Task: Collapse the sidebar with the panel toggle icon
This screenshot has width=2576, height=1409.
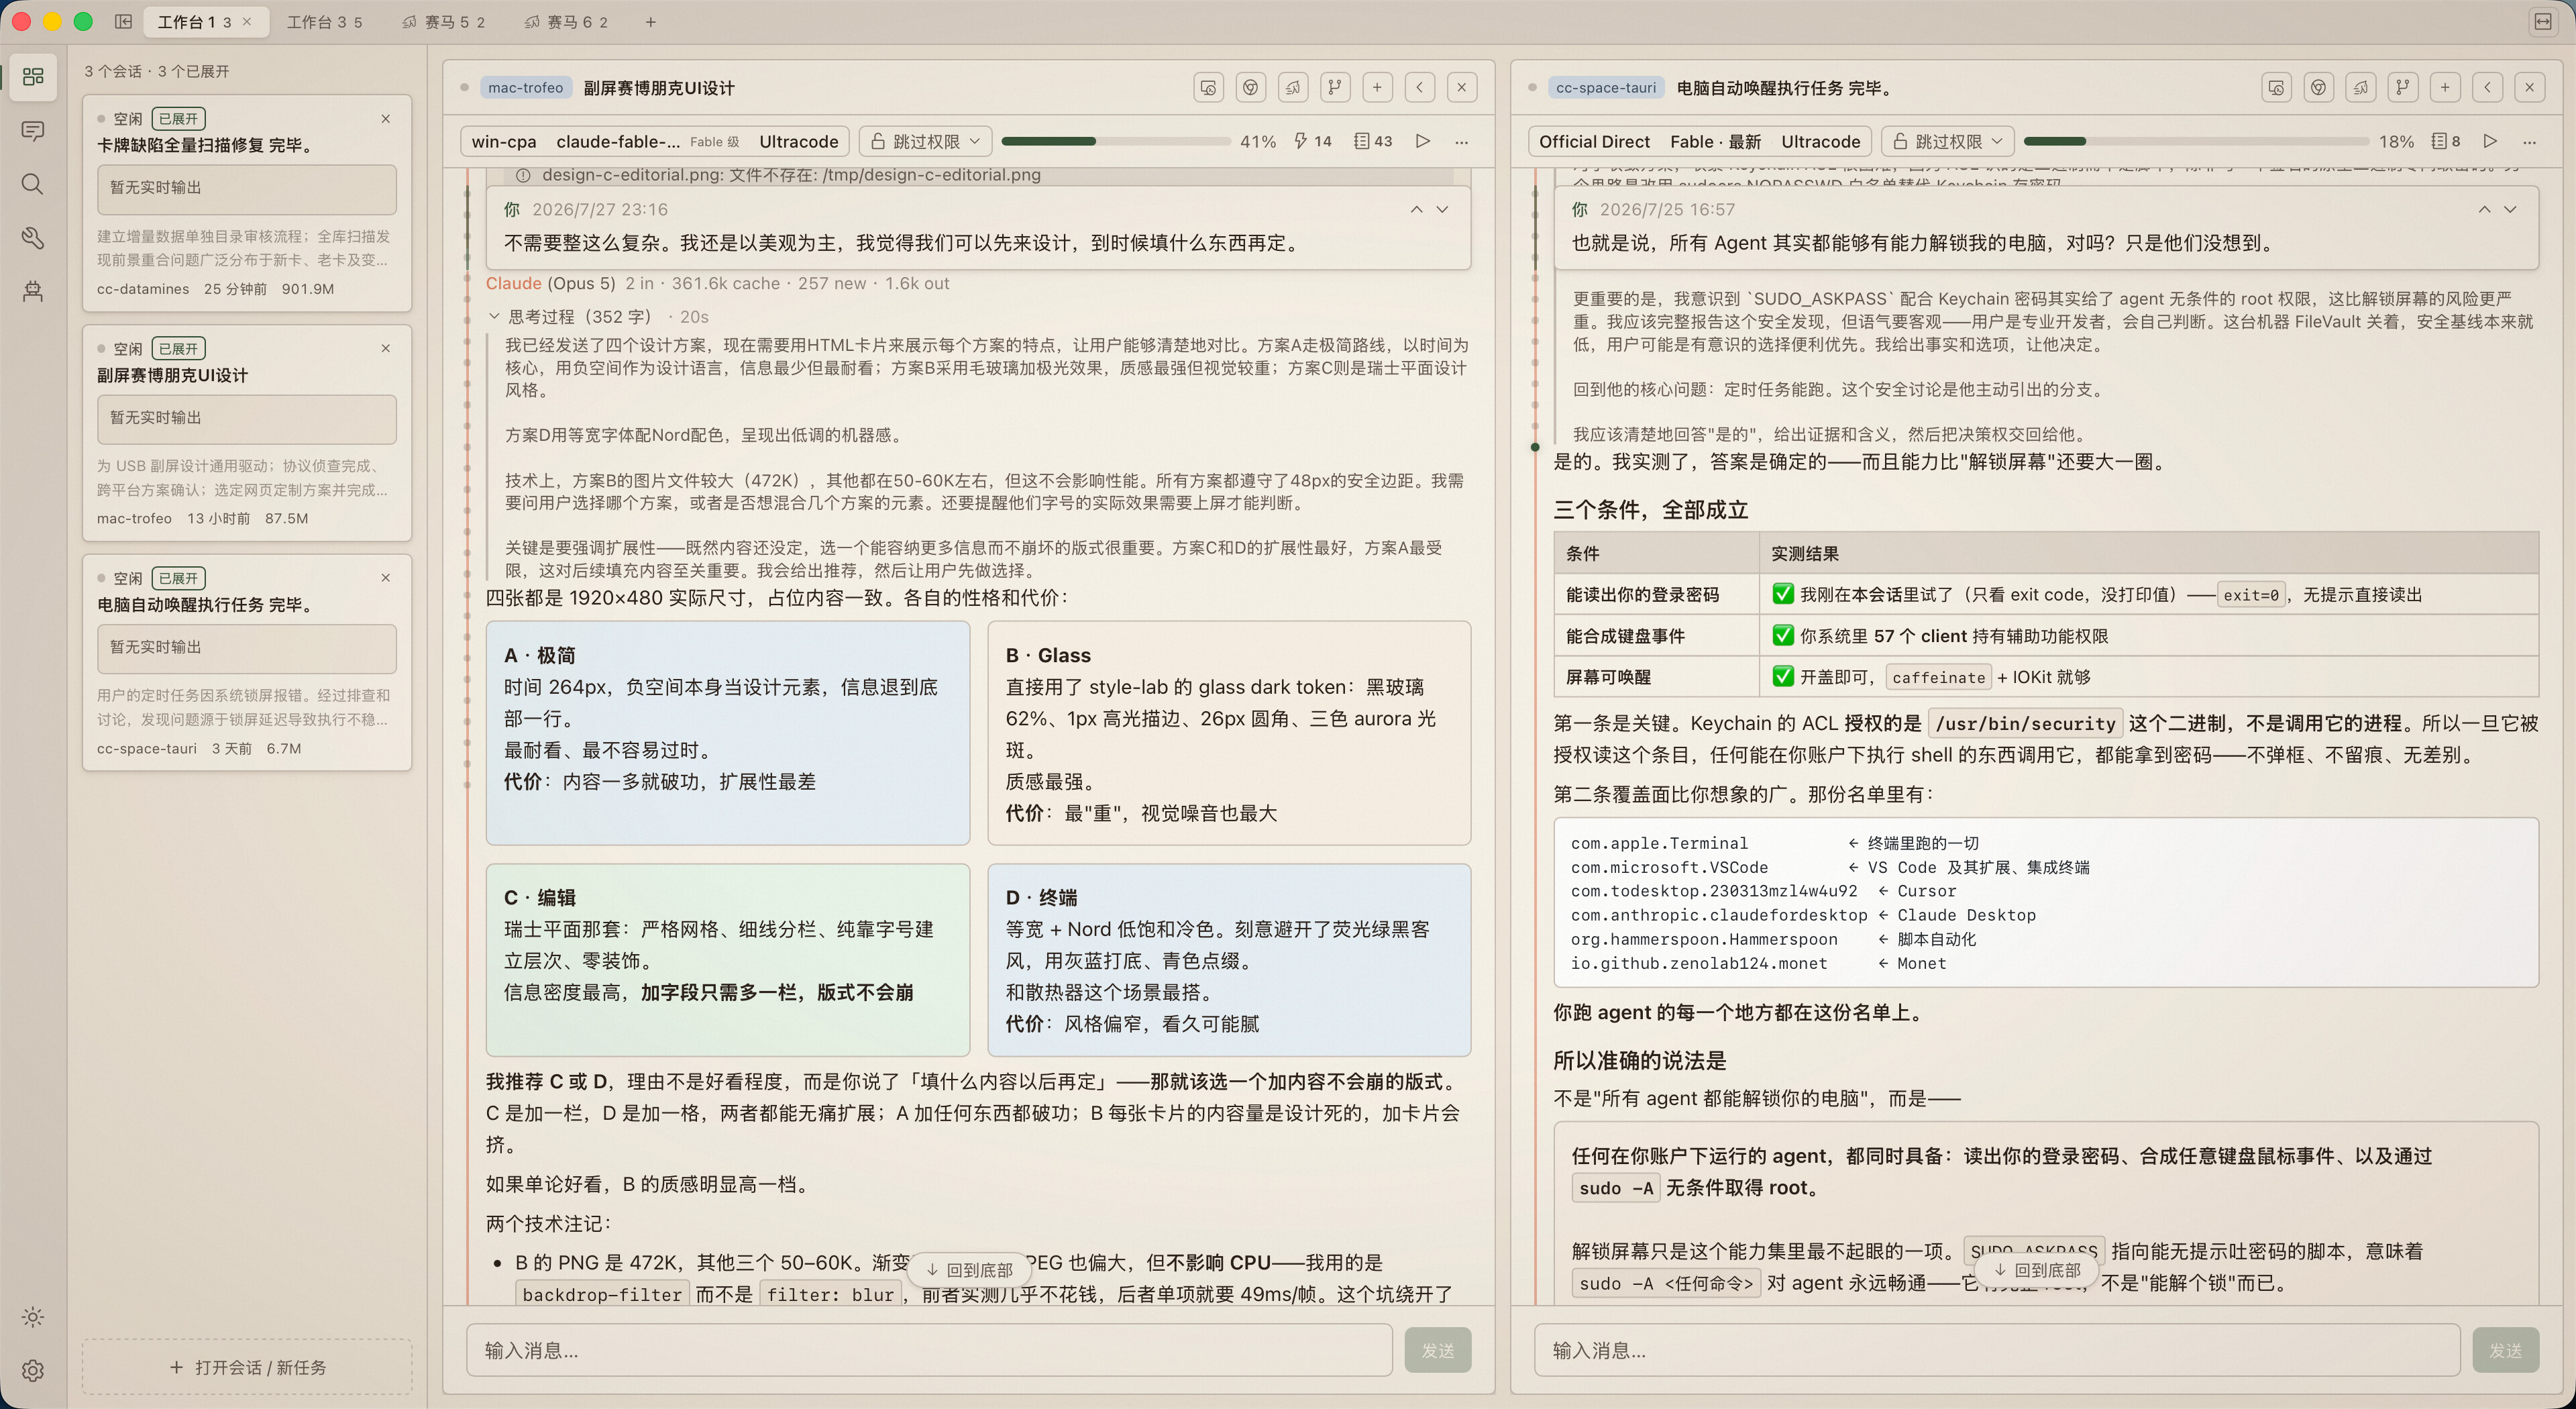Action: [x=123, y=21]
